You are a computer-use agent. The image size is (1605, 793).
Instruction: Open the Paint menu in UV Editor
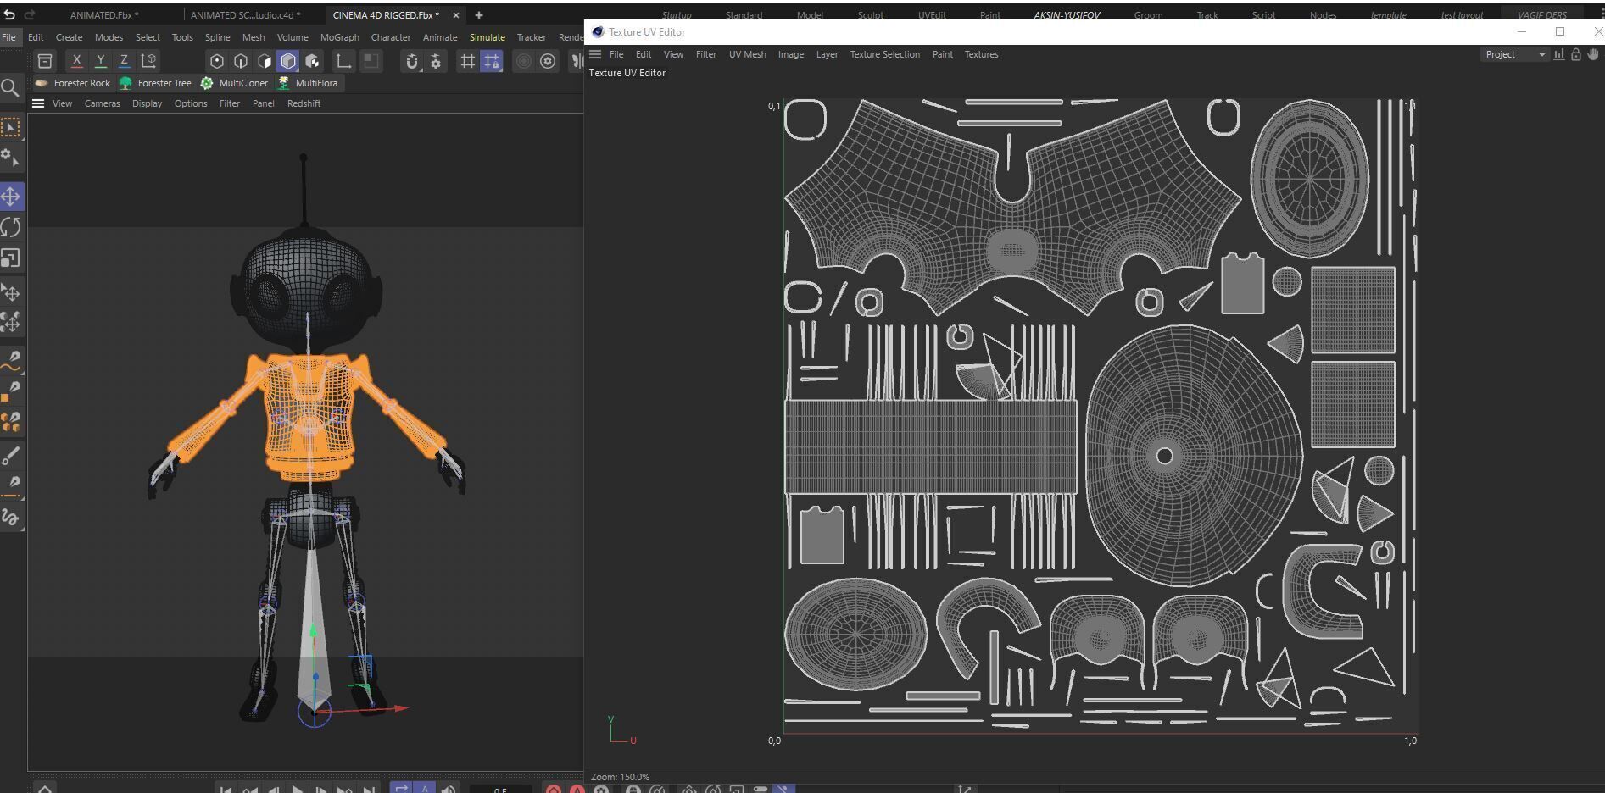(942, 54)
